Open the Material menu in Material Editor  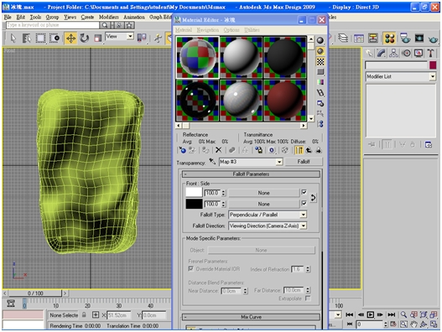(184, 30)
